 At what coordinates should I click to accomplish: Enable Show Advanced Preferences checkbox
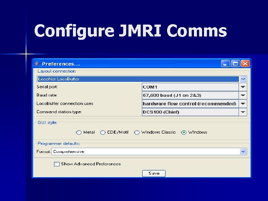57,164
